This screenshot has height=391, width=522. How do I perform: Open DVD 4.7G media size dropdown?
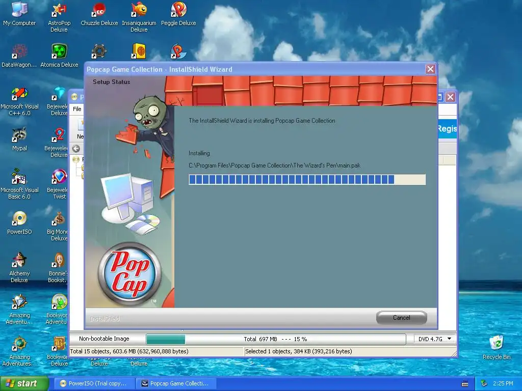click(435, 339)
